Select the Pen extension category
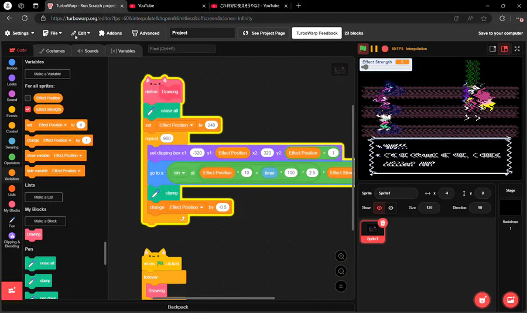The image size is (527, 313). pyautogui.click(x=12, y=222)
